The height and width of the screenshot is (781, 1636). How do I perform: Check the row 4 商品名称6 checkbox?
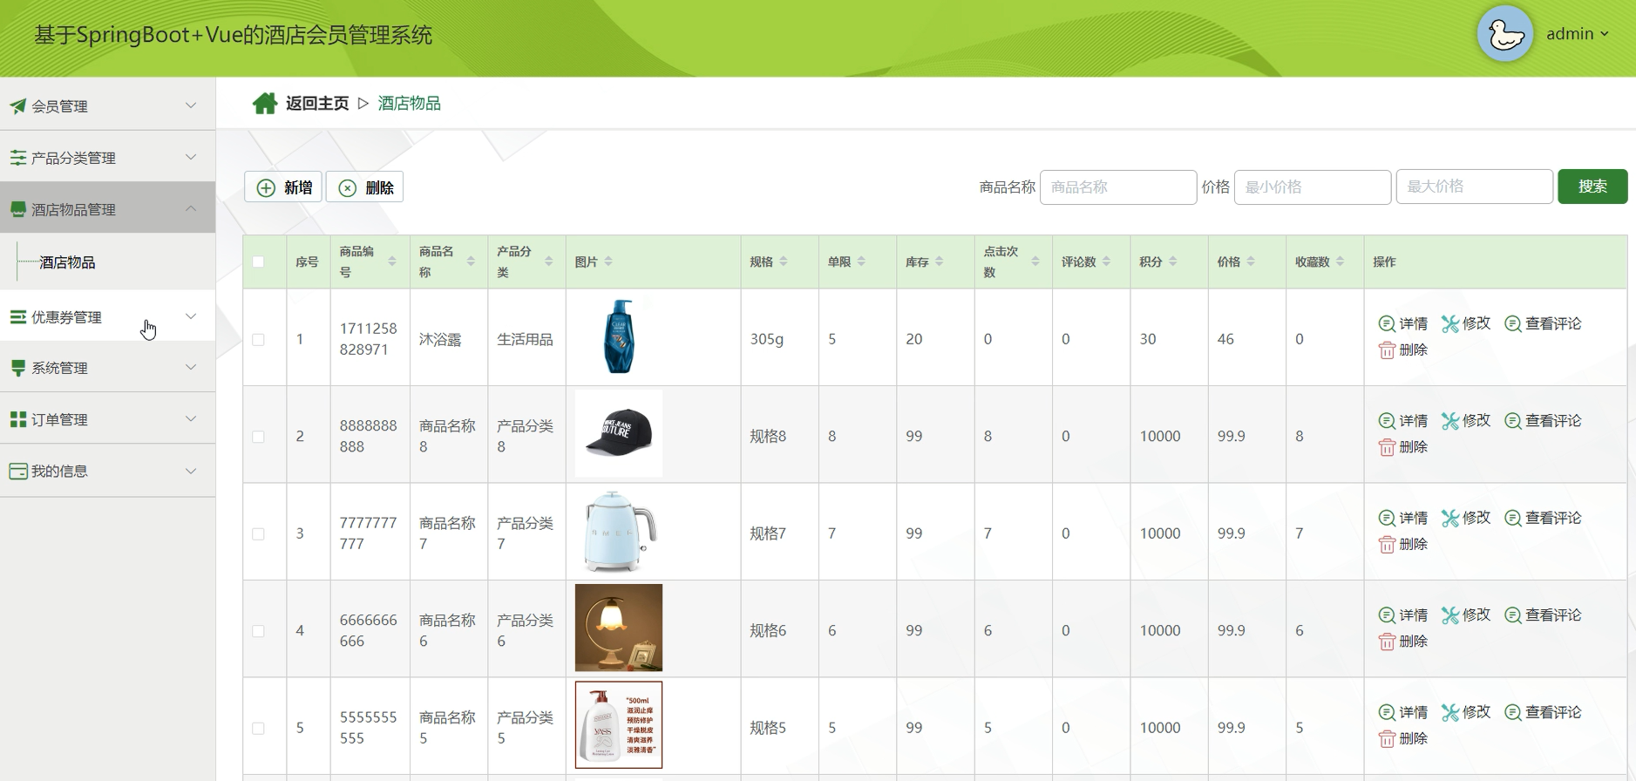pyautogui.click(x=258, y=631)
